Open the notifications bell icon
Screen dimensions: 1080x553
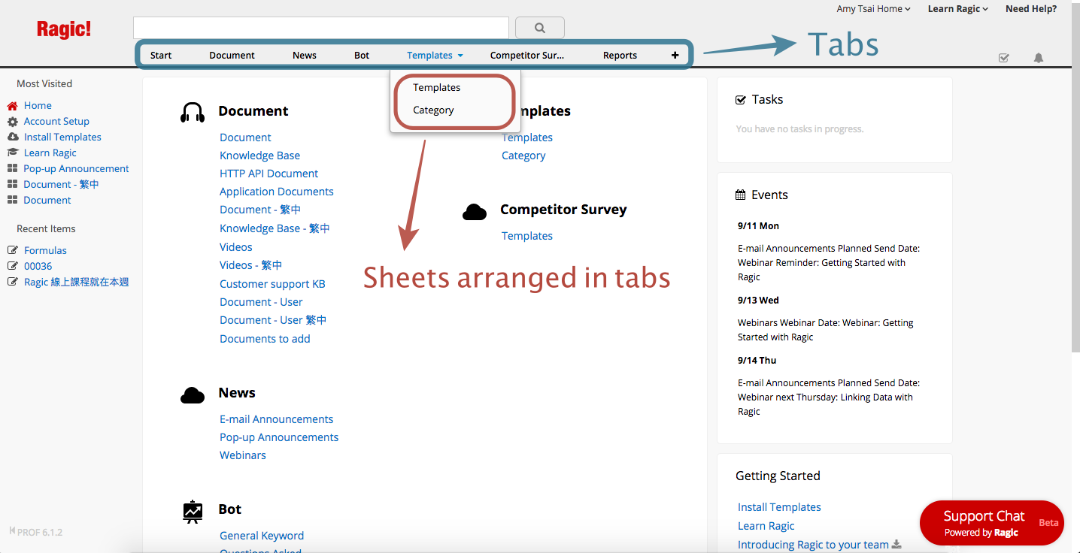pos(1039,57)
